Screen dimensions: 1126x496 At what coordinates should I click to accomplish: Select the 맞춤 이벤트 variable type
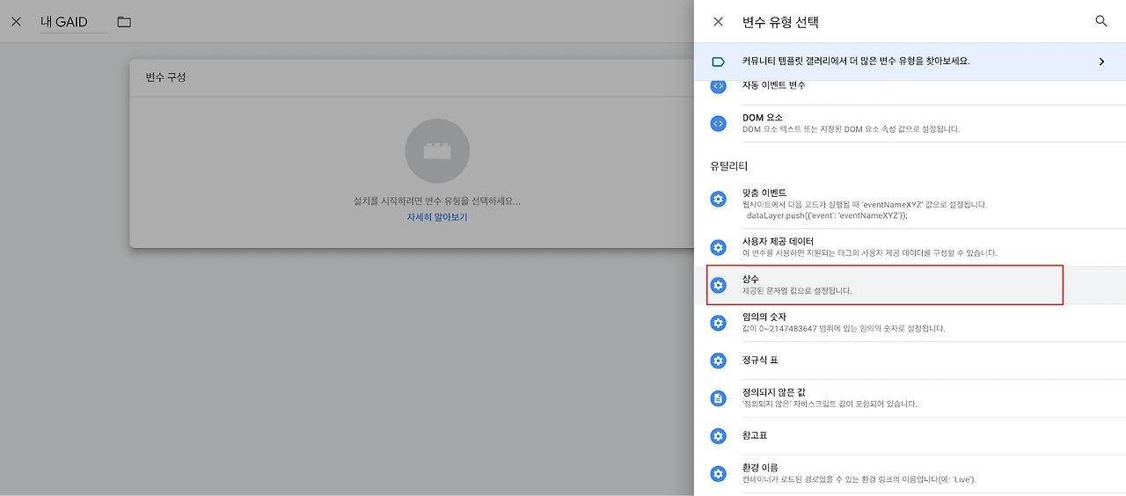pos(910,203)
